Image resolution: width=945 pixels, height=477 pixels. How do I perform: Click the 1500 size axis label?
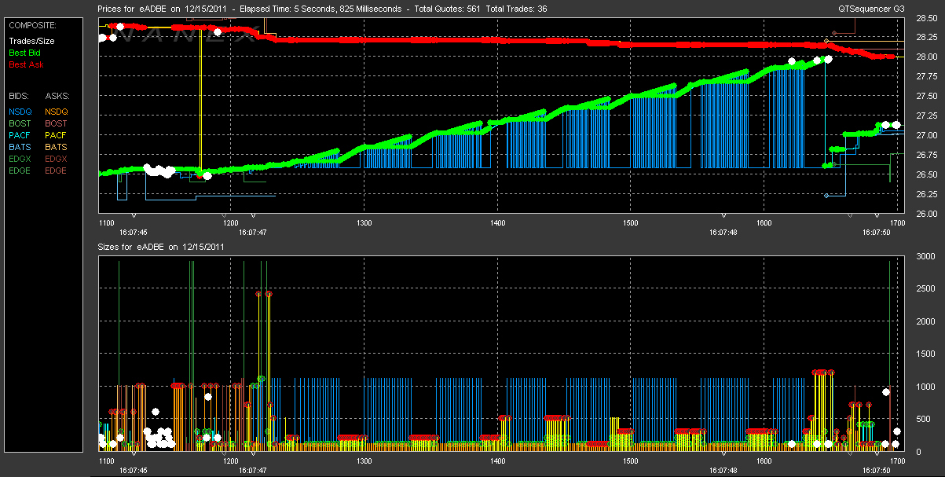click(925, 354)
